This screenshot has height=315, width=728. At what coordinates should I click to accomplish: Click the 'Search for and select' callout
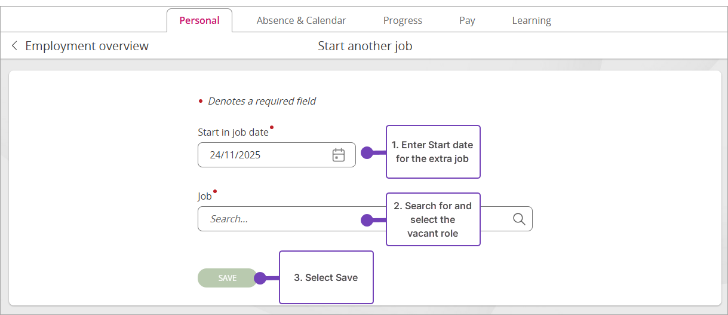[433, 219]
